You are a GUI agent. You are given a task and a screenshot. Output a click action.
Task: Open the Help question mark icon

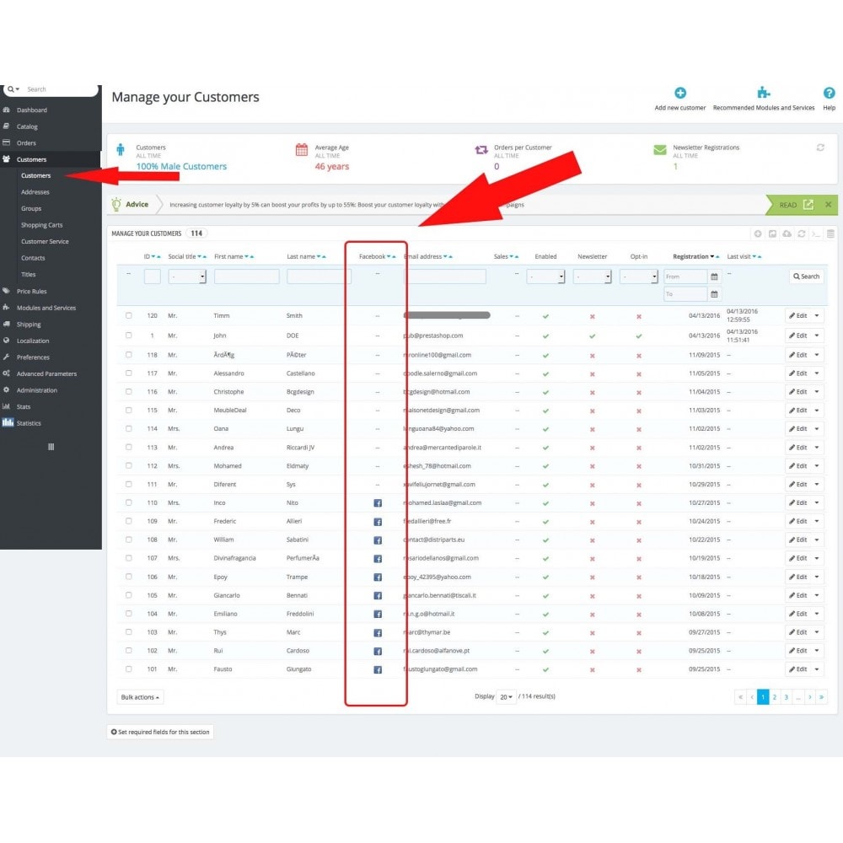click(x=829, y=93)
